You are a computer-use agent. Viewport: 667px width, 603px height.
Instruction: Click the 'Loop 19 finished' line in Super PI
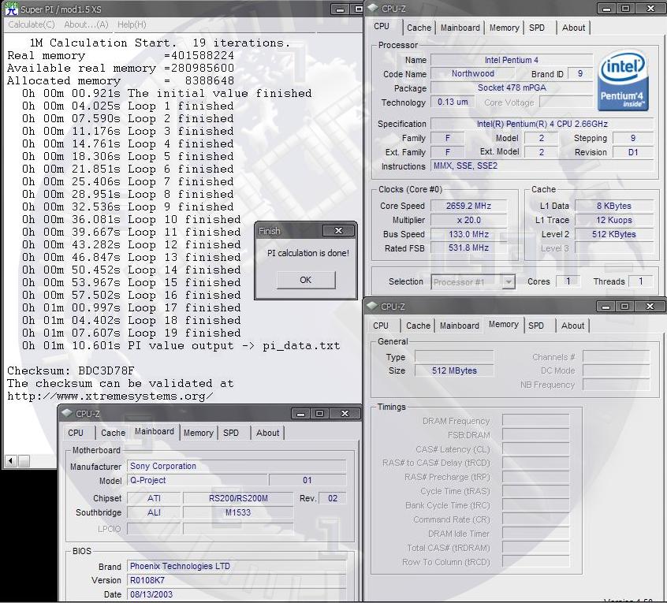pos(132,333)
